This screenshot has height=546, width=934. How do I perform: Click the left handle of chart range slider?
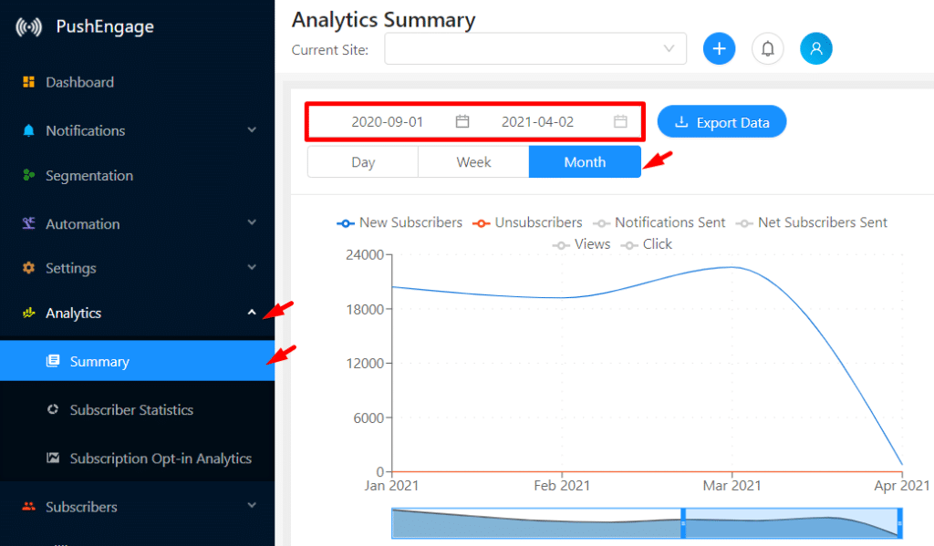683,523
